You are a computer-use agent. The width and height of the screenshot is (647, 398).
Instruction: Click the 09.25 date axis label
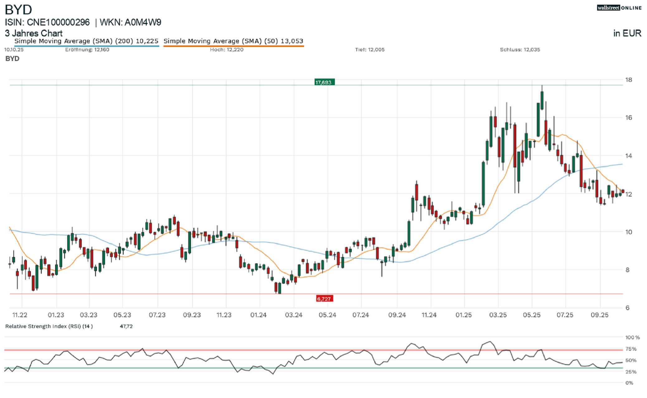pos(599,315)
